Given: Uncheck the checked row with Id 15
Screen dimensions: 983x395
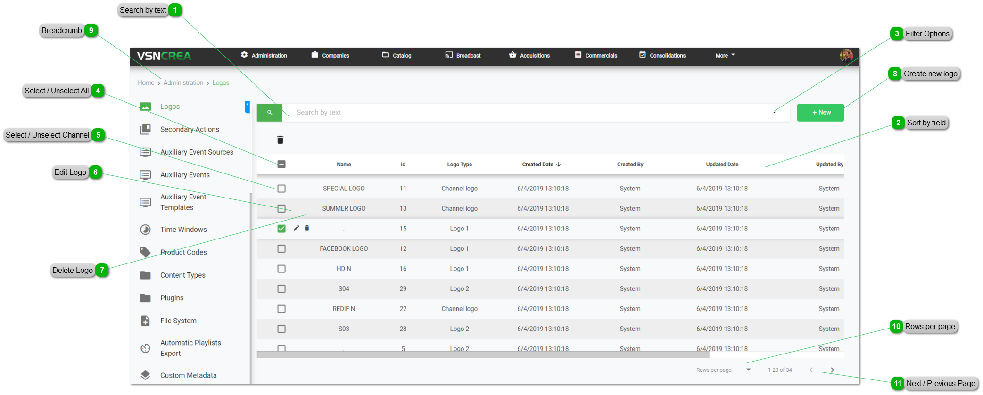Looking at the screenshot, I should click(x=281, y=229).
